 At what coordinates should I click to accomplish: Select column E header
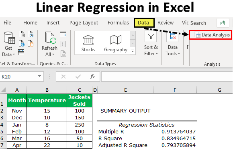click(x=125, y=90)
